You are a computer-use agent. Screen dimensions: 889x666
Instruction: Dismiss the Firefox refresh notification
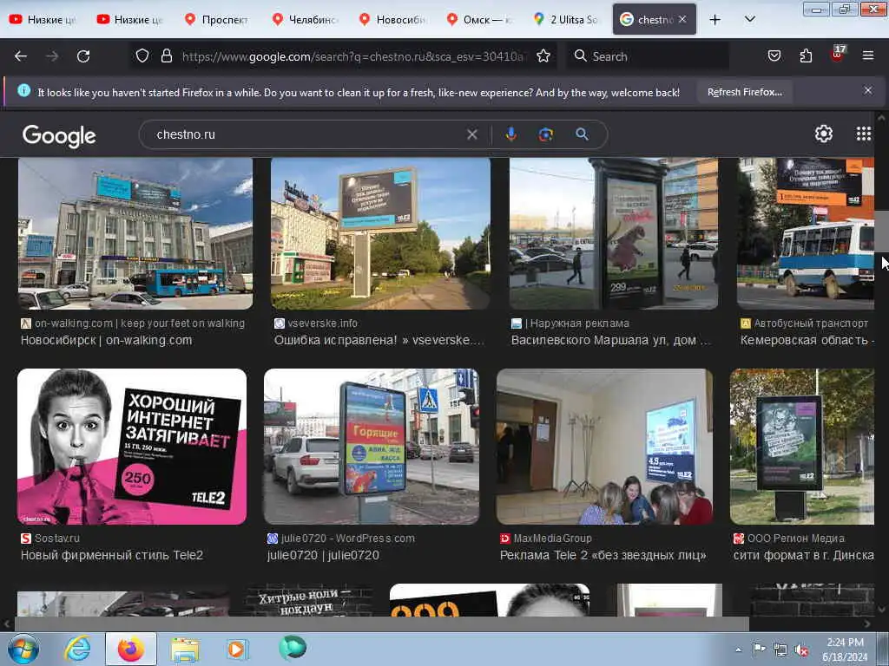[867, 90]
